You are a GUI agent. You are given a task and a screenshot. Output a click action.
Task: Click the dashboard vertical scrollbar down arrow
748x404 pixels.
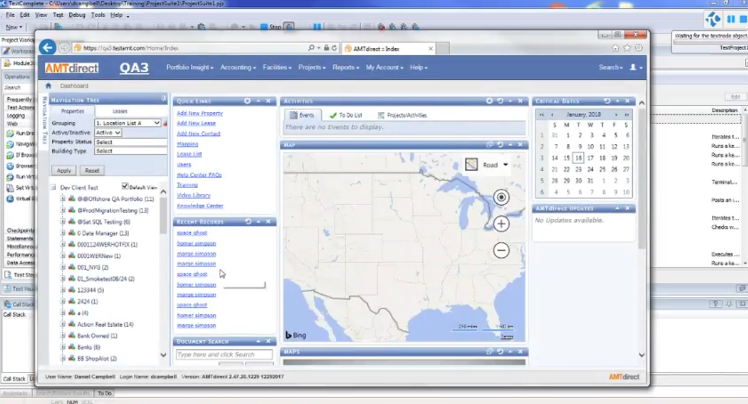click(642, 355)
